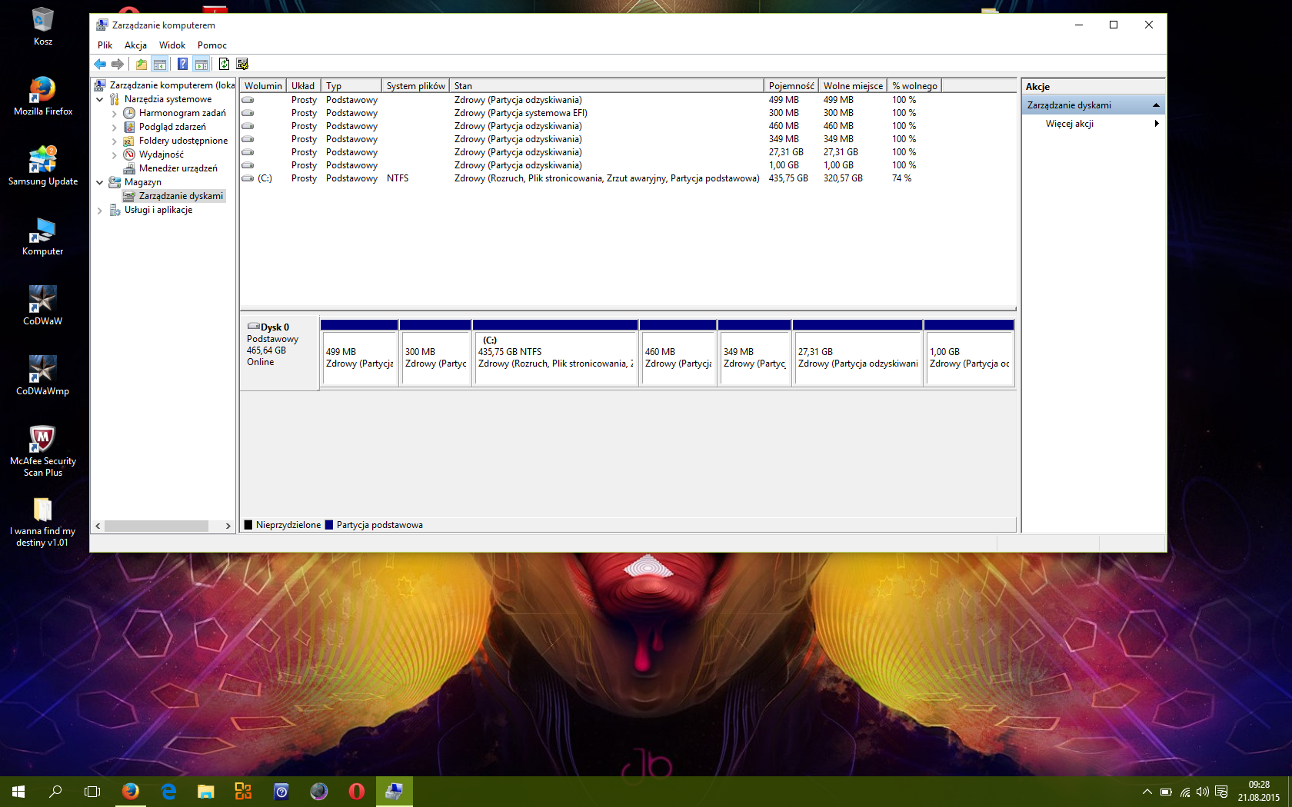Image resolution: width=1292 pixels, height=807 pixels.
Task: Select the 1,00 GB volume list row
Action: click(628, 165)
